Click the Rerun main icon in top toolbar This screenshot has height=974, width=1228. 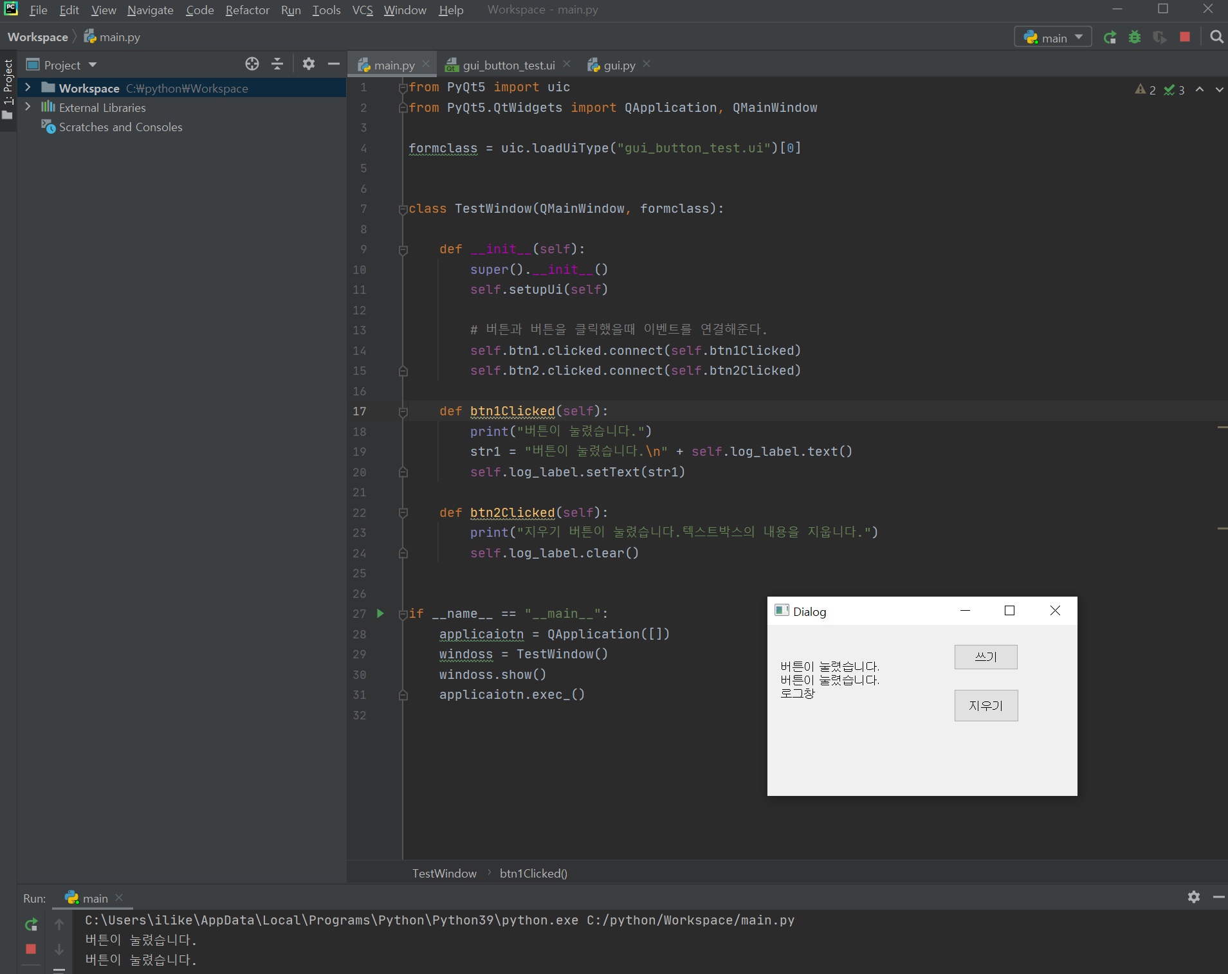(1110, 37)
